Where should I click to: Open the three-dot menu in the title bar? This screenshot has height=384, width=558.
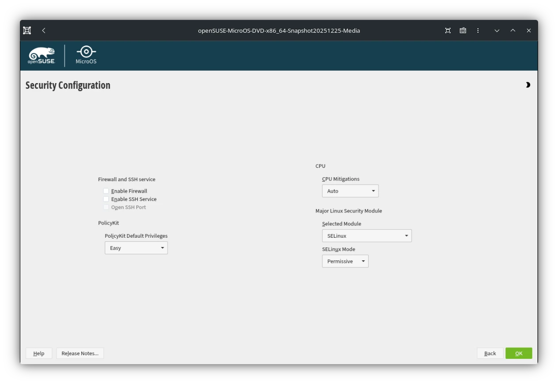478,30
